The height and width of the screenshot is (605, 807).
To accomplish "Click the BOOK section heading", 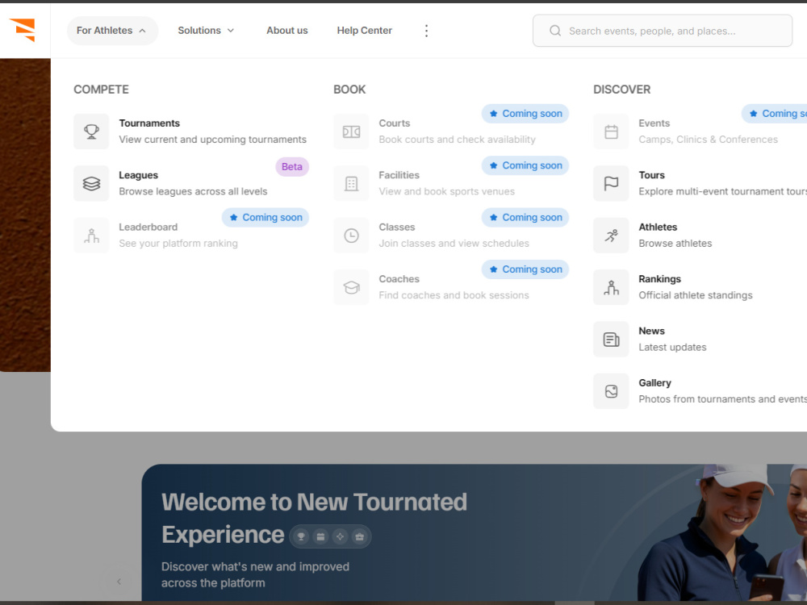I will click(349, 90).
